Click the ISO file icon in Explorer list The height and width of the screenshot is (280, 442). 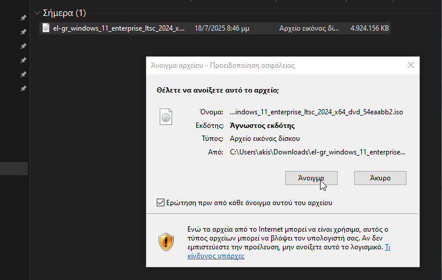pos(45,28)
